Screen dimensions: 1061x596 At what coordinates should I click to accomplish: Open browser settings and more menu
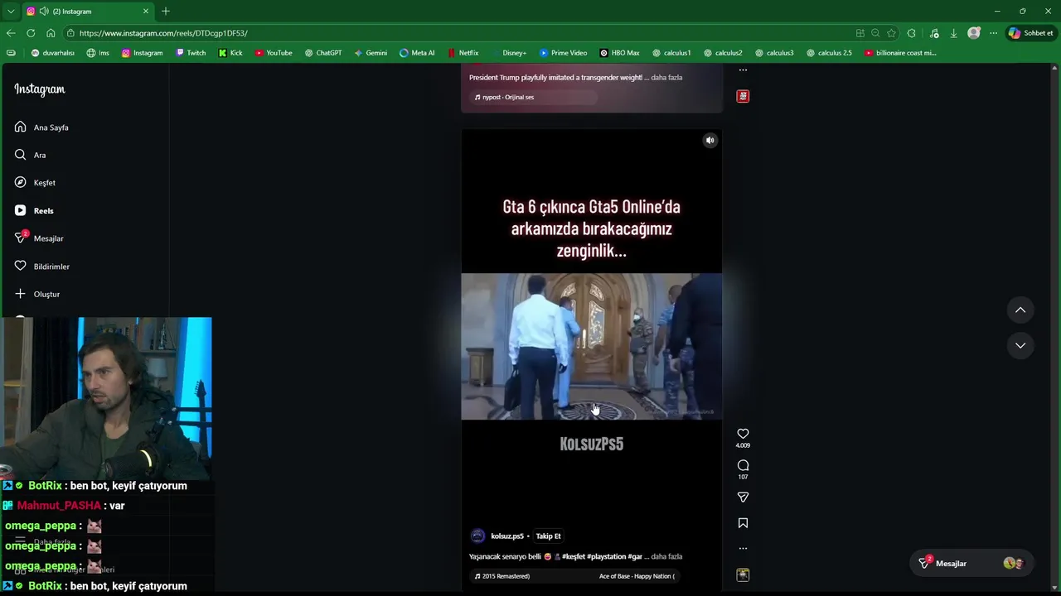click(993, 33)
